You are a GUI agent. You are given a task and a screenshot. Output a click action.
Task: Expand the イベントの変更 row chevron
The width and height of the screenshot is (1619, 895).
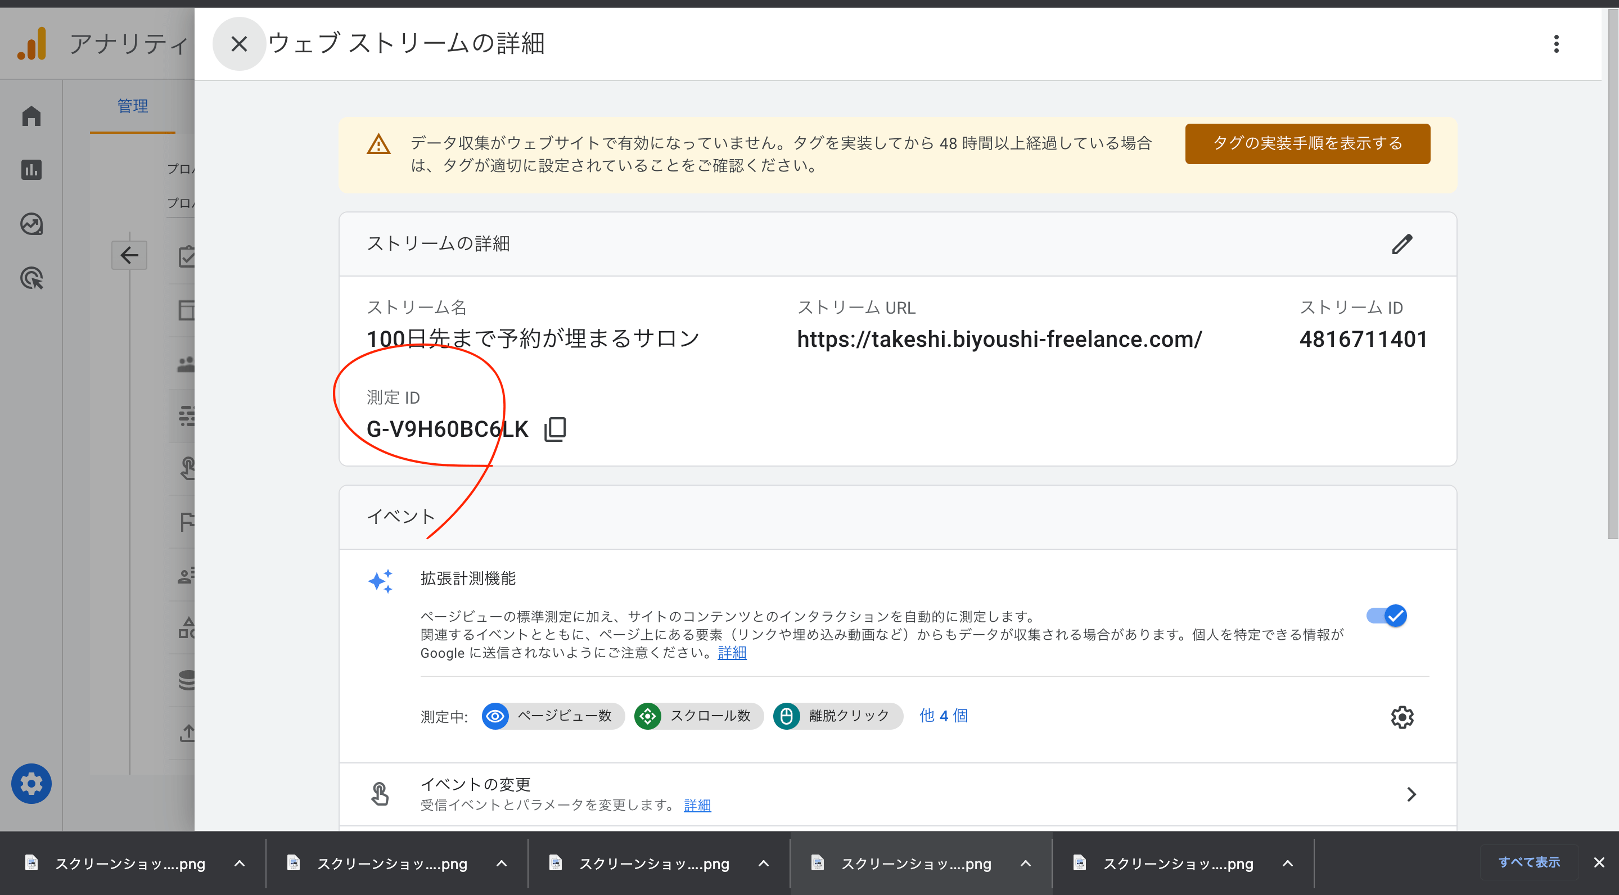tap(1411, 794)
